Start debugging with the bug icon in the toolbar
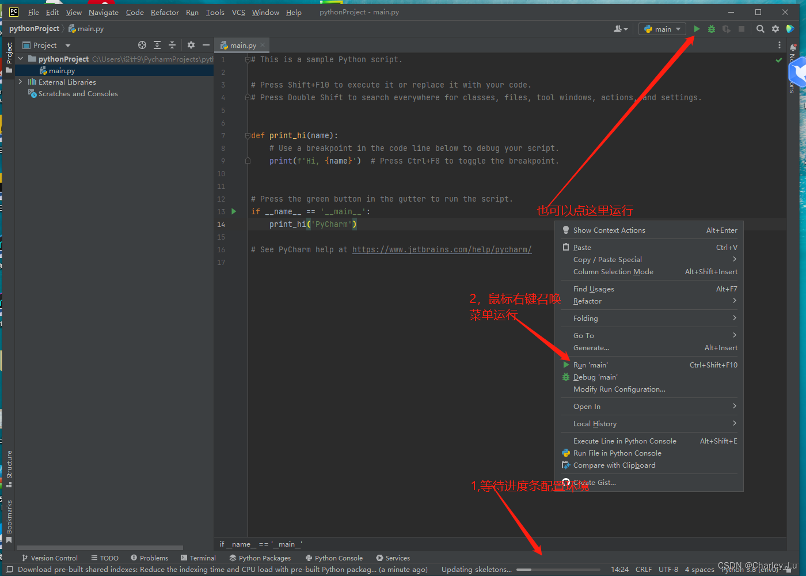Viewport: 806px width, 576px height. [x=712, y=29]
